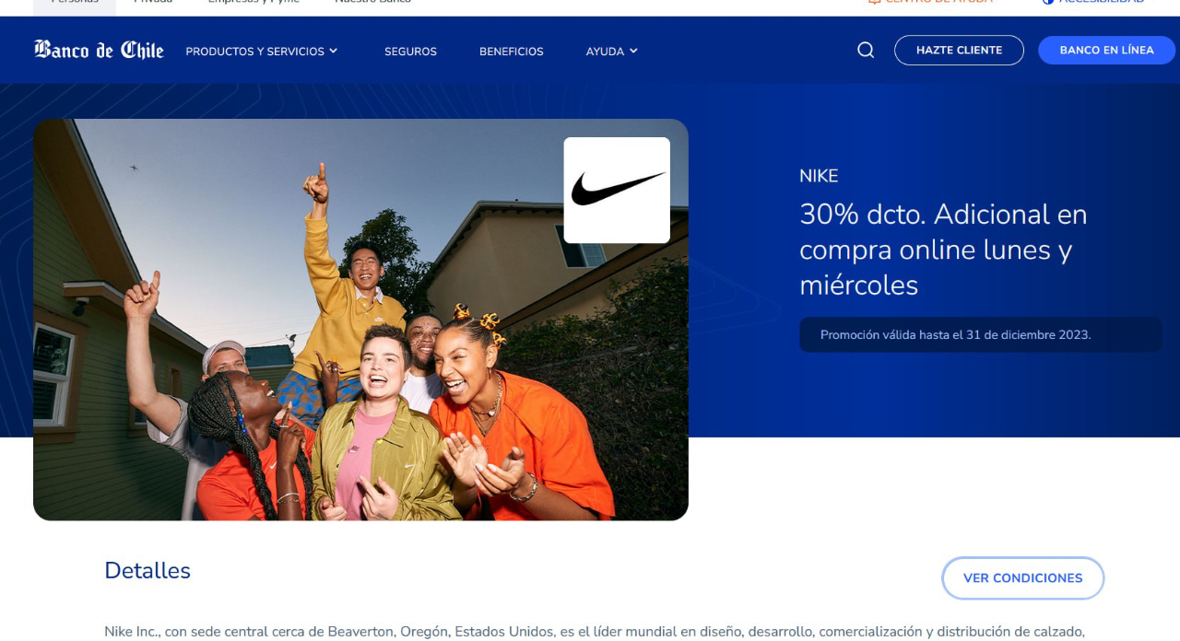The width and height of the screenshot is (1180, 641).
Task: Click the Banco de Chile logo
Action: pyautogui.click(x=99, y=50)
